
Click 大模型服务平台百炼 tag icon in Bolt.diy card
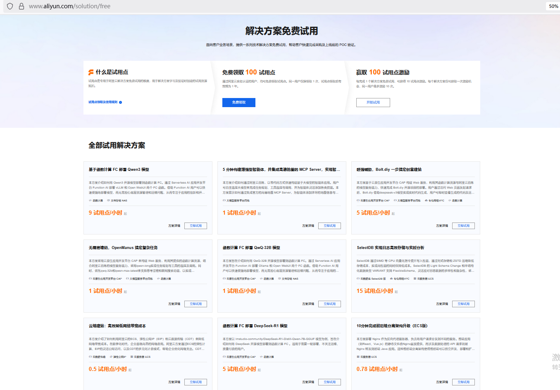[x=395, y=201]
